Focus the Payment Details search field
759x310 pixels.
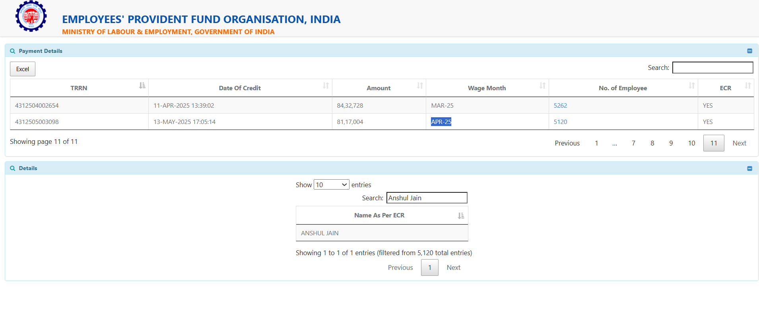(x=712, y=68)
